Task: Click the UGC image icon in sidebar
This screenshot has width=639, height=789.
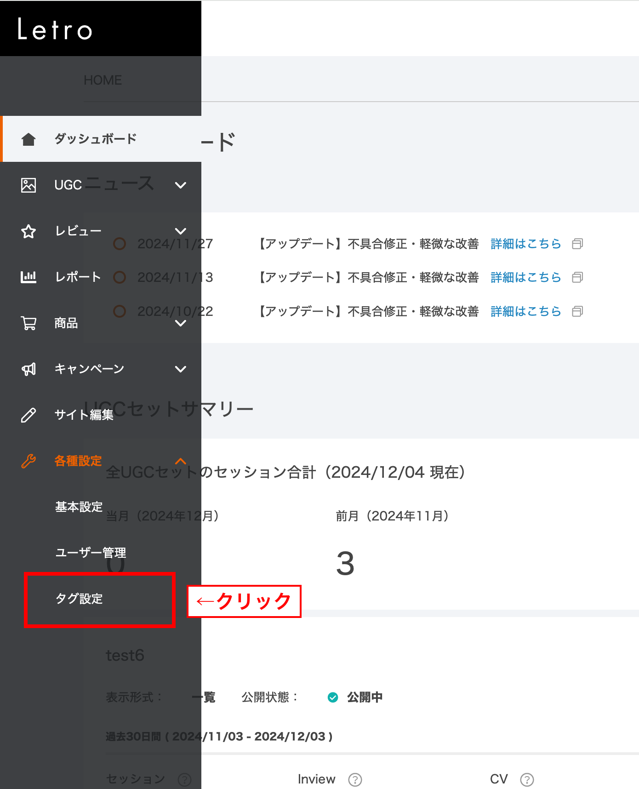Action: 29,185
